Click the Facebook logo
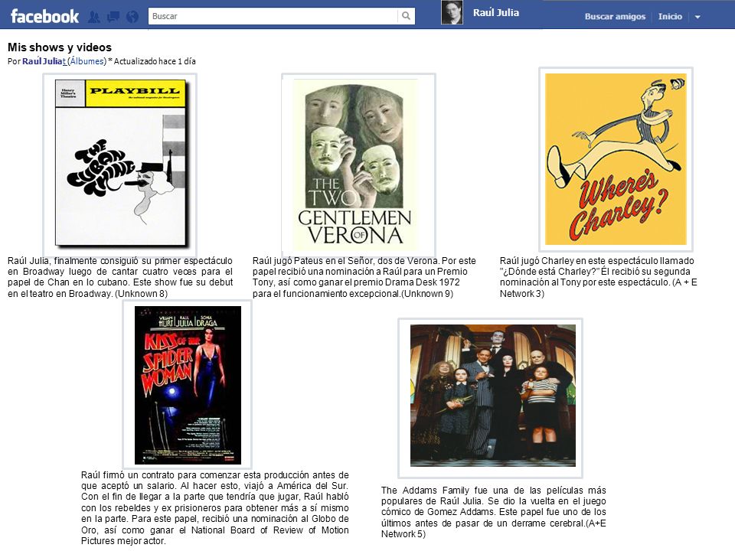 tap(44, 16)
